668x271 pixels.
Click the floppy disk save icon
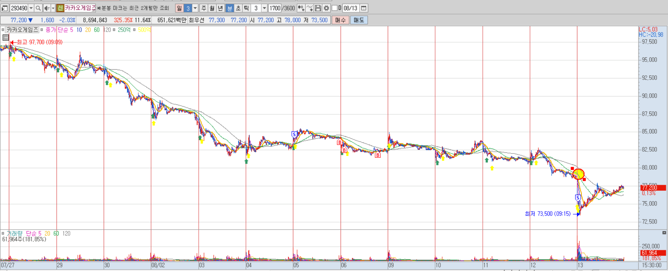pyautogui.click(x=318, y=8)
